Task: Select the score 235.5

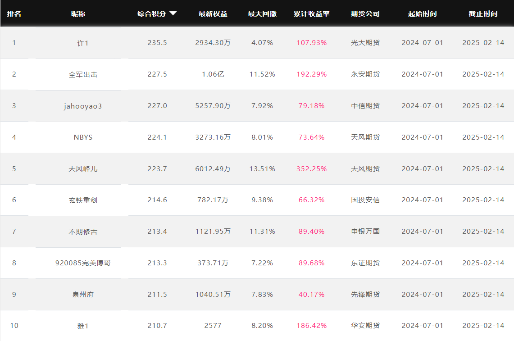Action: point(157,43)
